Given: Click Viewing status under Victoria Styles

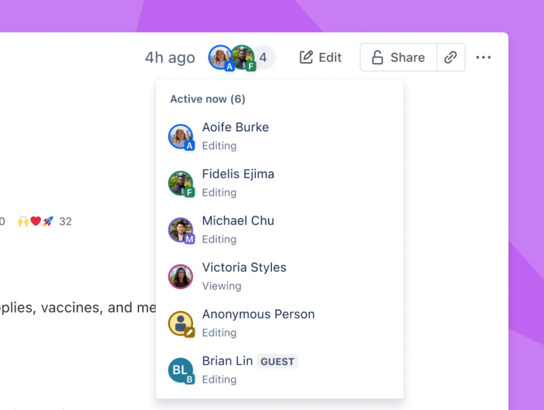Looking at the screenshot, I should tap(222, 286).
